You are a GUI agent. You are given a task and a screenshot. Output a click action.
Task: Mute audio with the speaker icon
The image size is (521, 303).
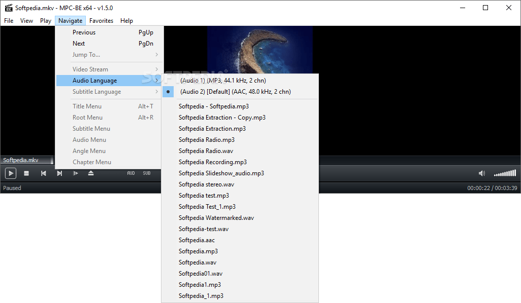click(x=481, y=173)
